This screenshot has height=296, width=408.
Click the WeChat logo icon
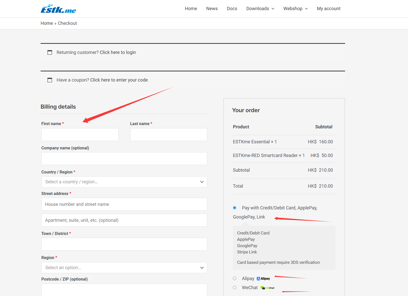coord(267,288)
